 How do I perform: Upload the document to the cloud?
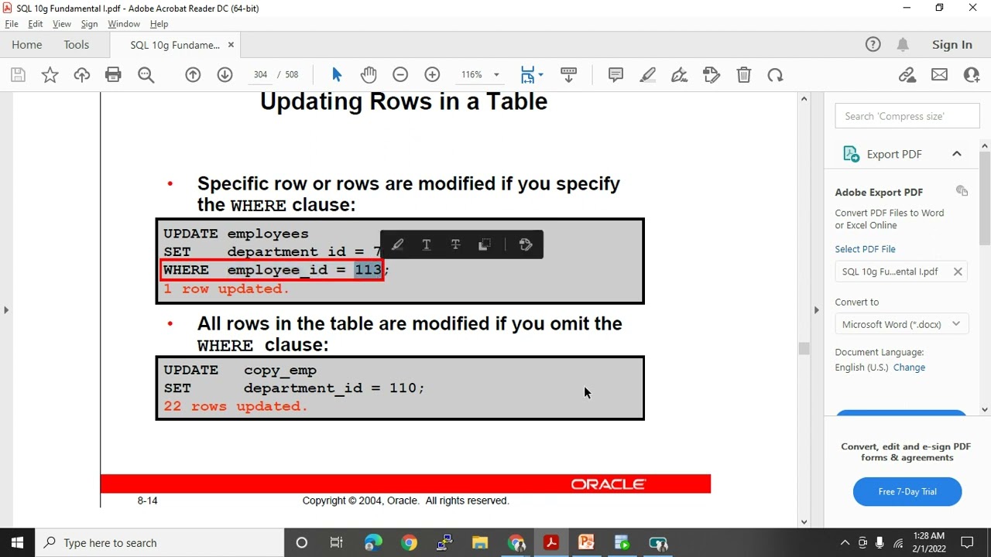pyautogui.click(x=81, y=75)
